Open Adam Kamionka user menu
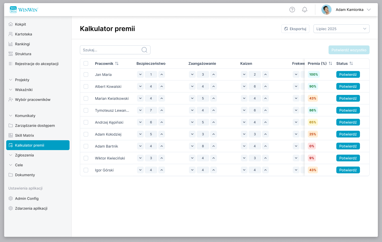Screen dimensions: 382x242 click(x=346, y=10)
